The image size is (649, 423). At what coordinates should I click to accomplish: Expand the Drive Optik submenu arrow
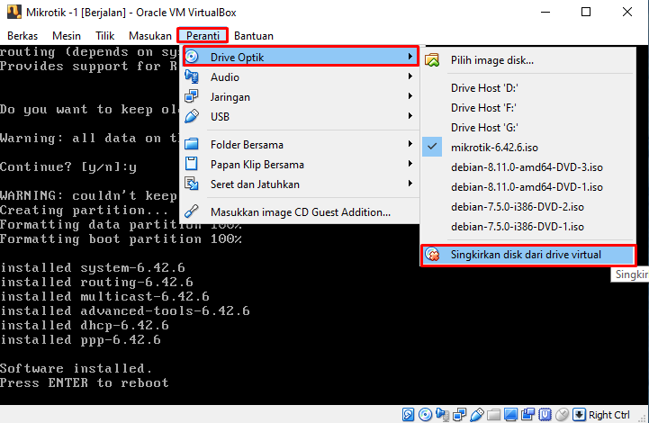(x=410, y=57)
